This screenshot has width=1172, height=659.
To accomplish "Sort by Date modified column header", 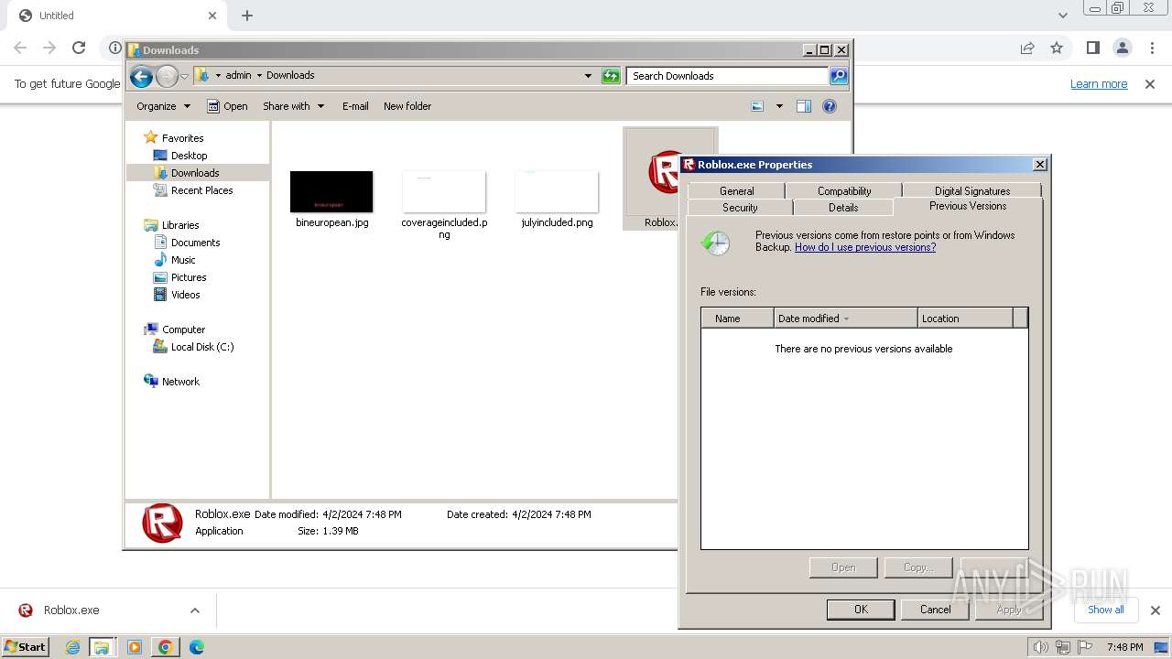I will (x=845, y=319).
